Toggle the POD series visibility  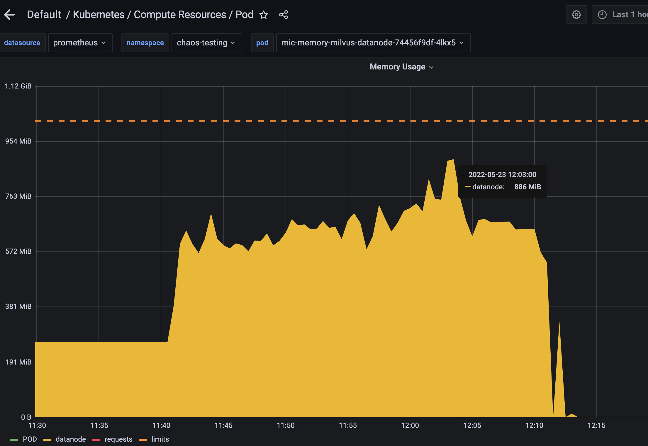tap(29, 439)
